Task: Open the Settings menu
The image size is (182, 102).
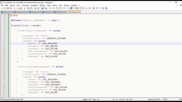Action: pos(42,5)
